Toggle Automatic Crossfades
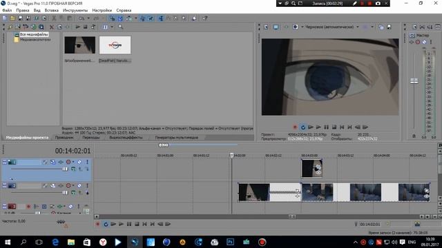 (120, 19)
